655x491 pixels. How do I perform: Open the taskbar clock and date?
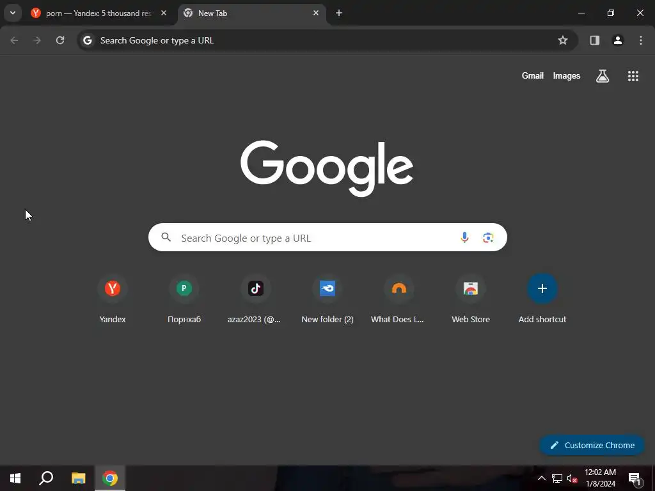coord(600,478)
